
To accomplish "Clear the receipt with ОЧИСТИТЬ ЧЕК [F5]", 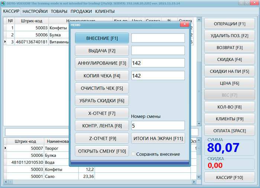I will (102, 88).
